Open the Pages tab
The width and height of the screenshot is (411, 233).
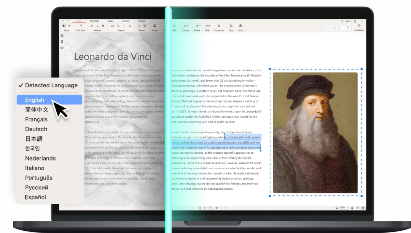point(110,21)
